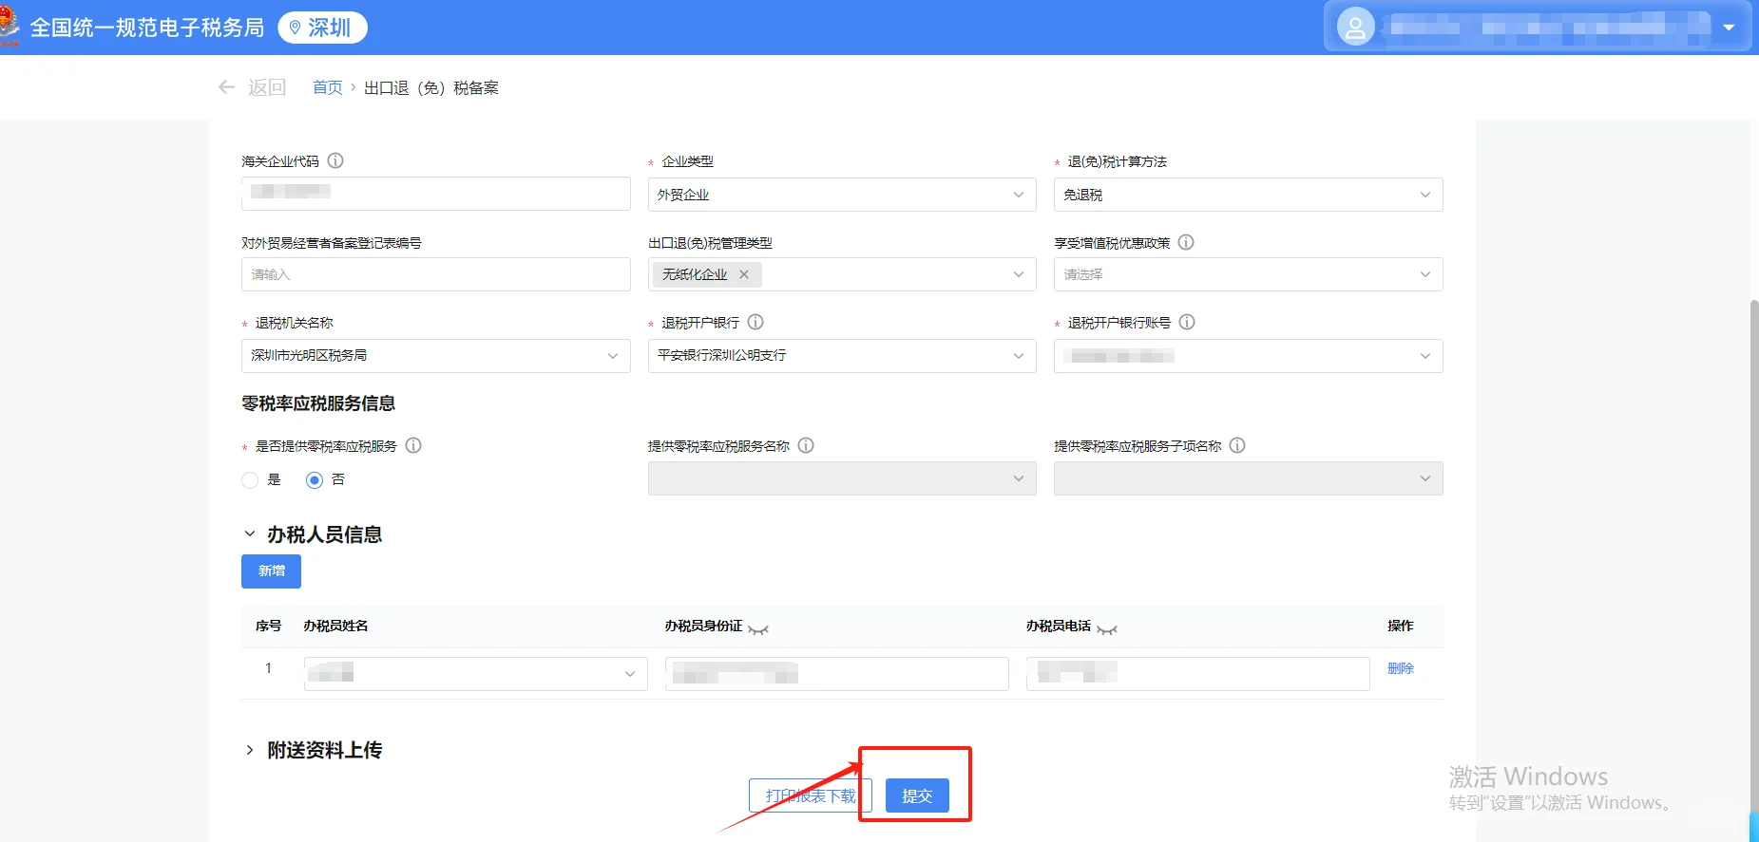Click the 对外贸易经营者备案登记表编号 input field
The height and width of the screenshot is (842, 1759).
(x=435, y=274)
